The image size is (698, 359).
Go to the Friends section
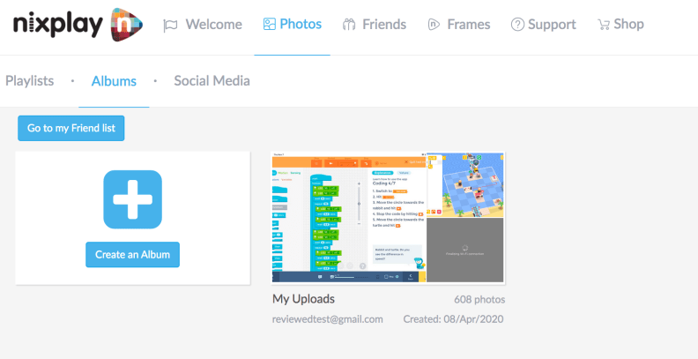click(x=384, y=24)
